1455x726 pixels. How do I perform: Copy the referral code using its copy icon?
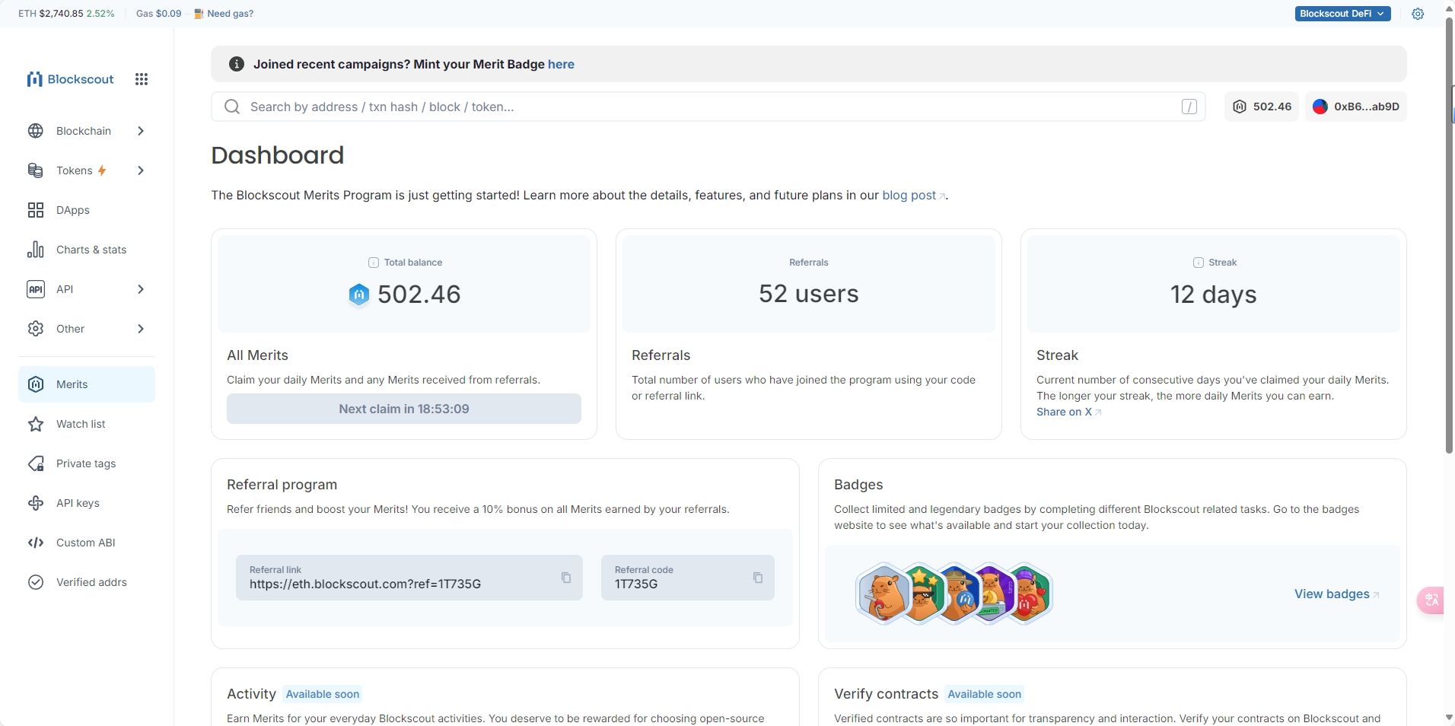tap(758, 578)
